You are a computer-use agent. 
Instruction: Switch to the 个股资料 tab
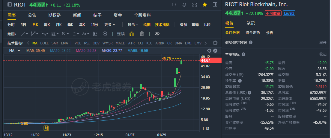pyautogui.click(x=142, y=15)
